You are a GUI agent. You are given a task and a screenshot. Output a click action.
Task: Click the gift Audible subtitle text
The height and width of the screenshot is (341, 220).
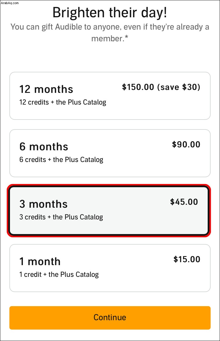(x=110, y=33)
